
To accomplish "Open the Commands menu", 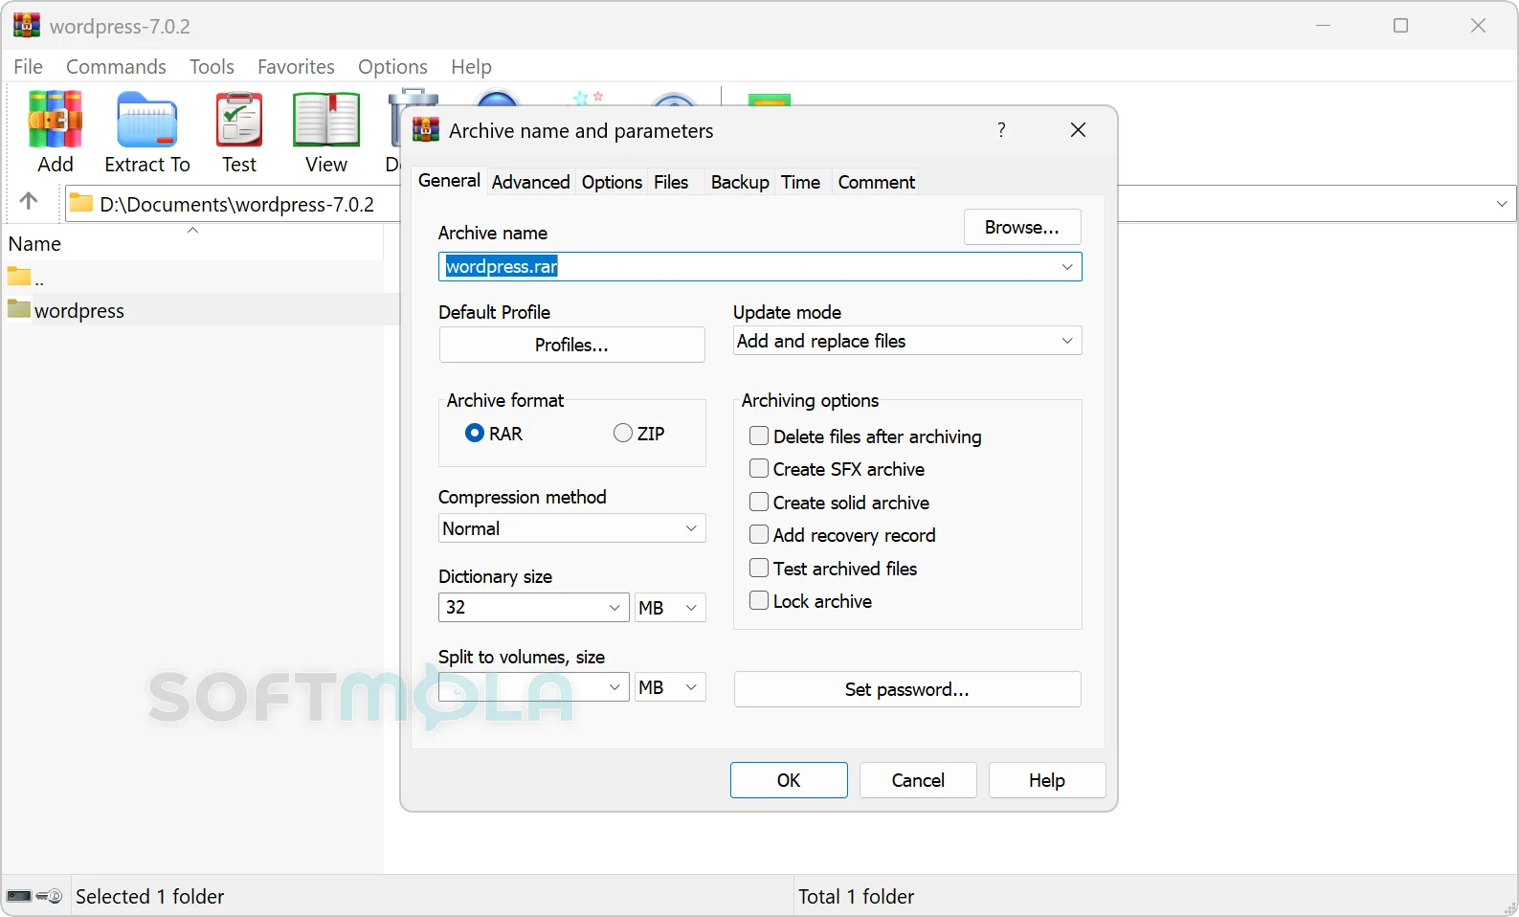I will 116,66.
